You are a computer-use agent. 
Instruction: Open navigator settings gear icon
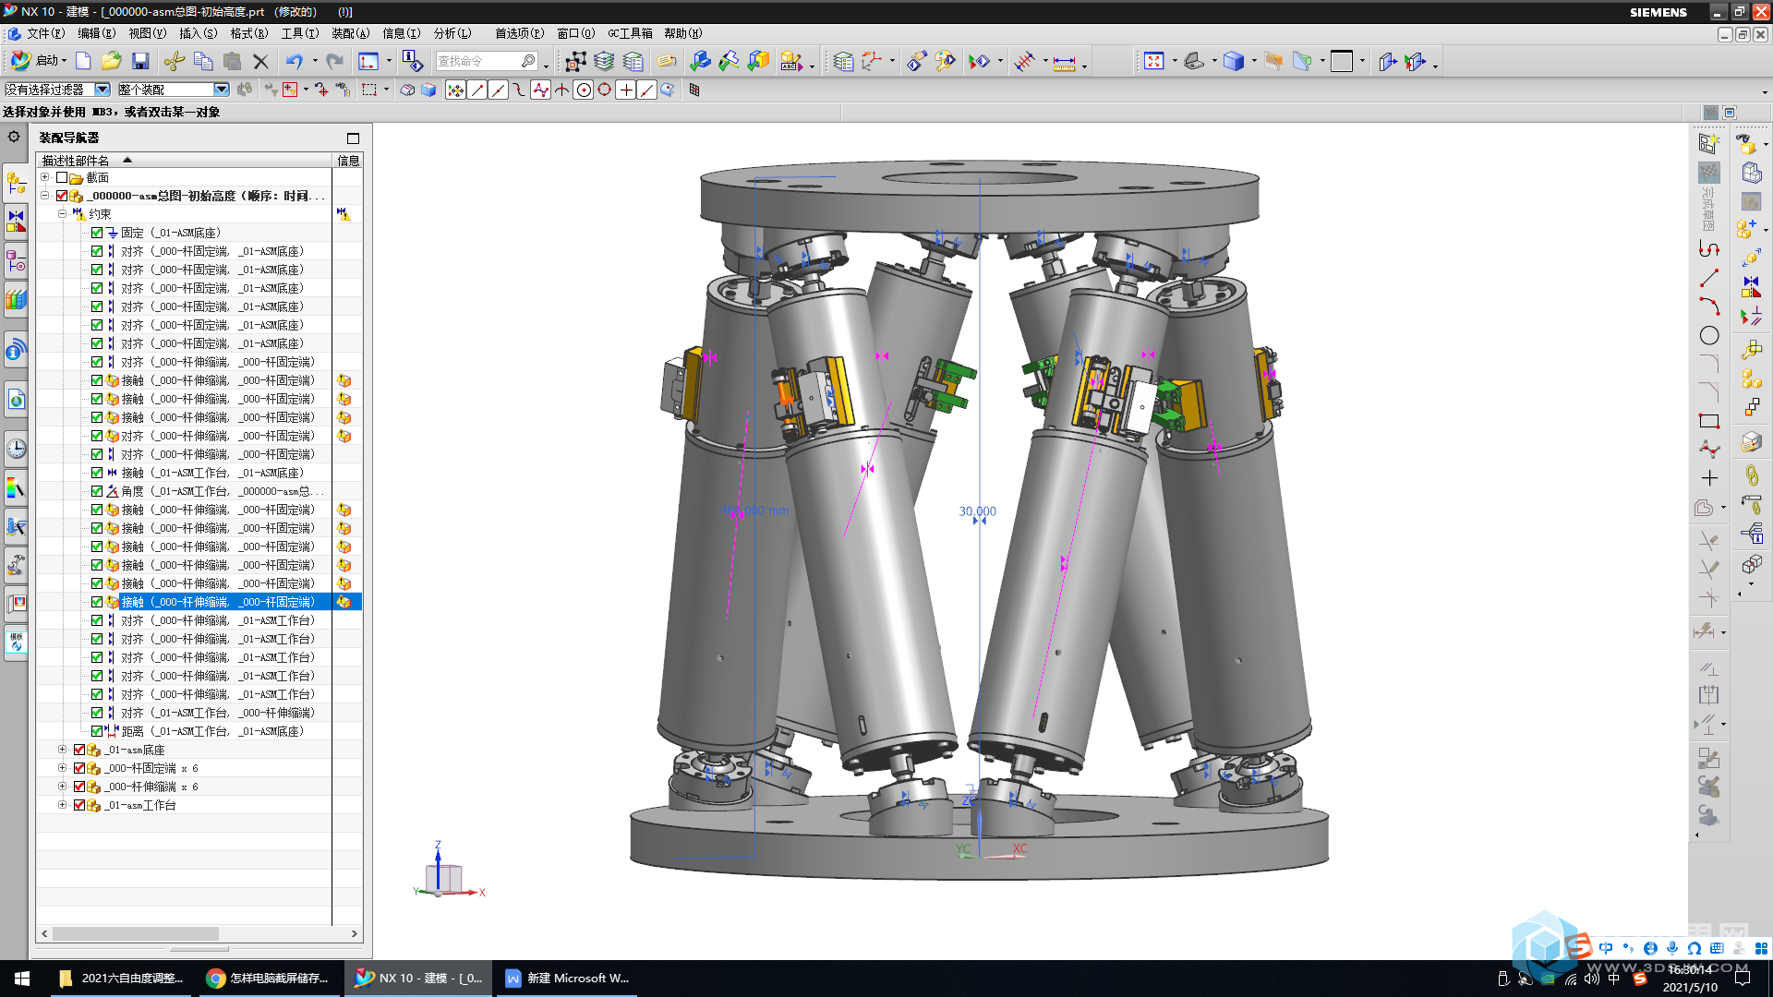(x=14, y=137)
